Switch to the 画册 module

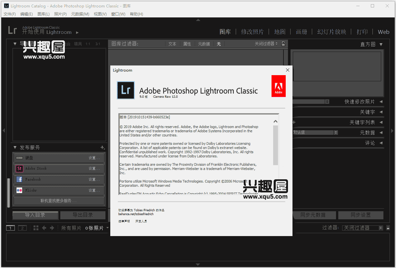[302, 32]
